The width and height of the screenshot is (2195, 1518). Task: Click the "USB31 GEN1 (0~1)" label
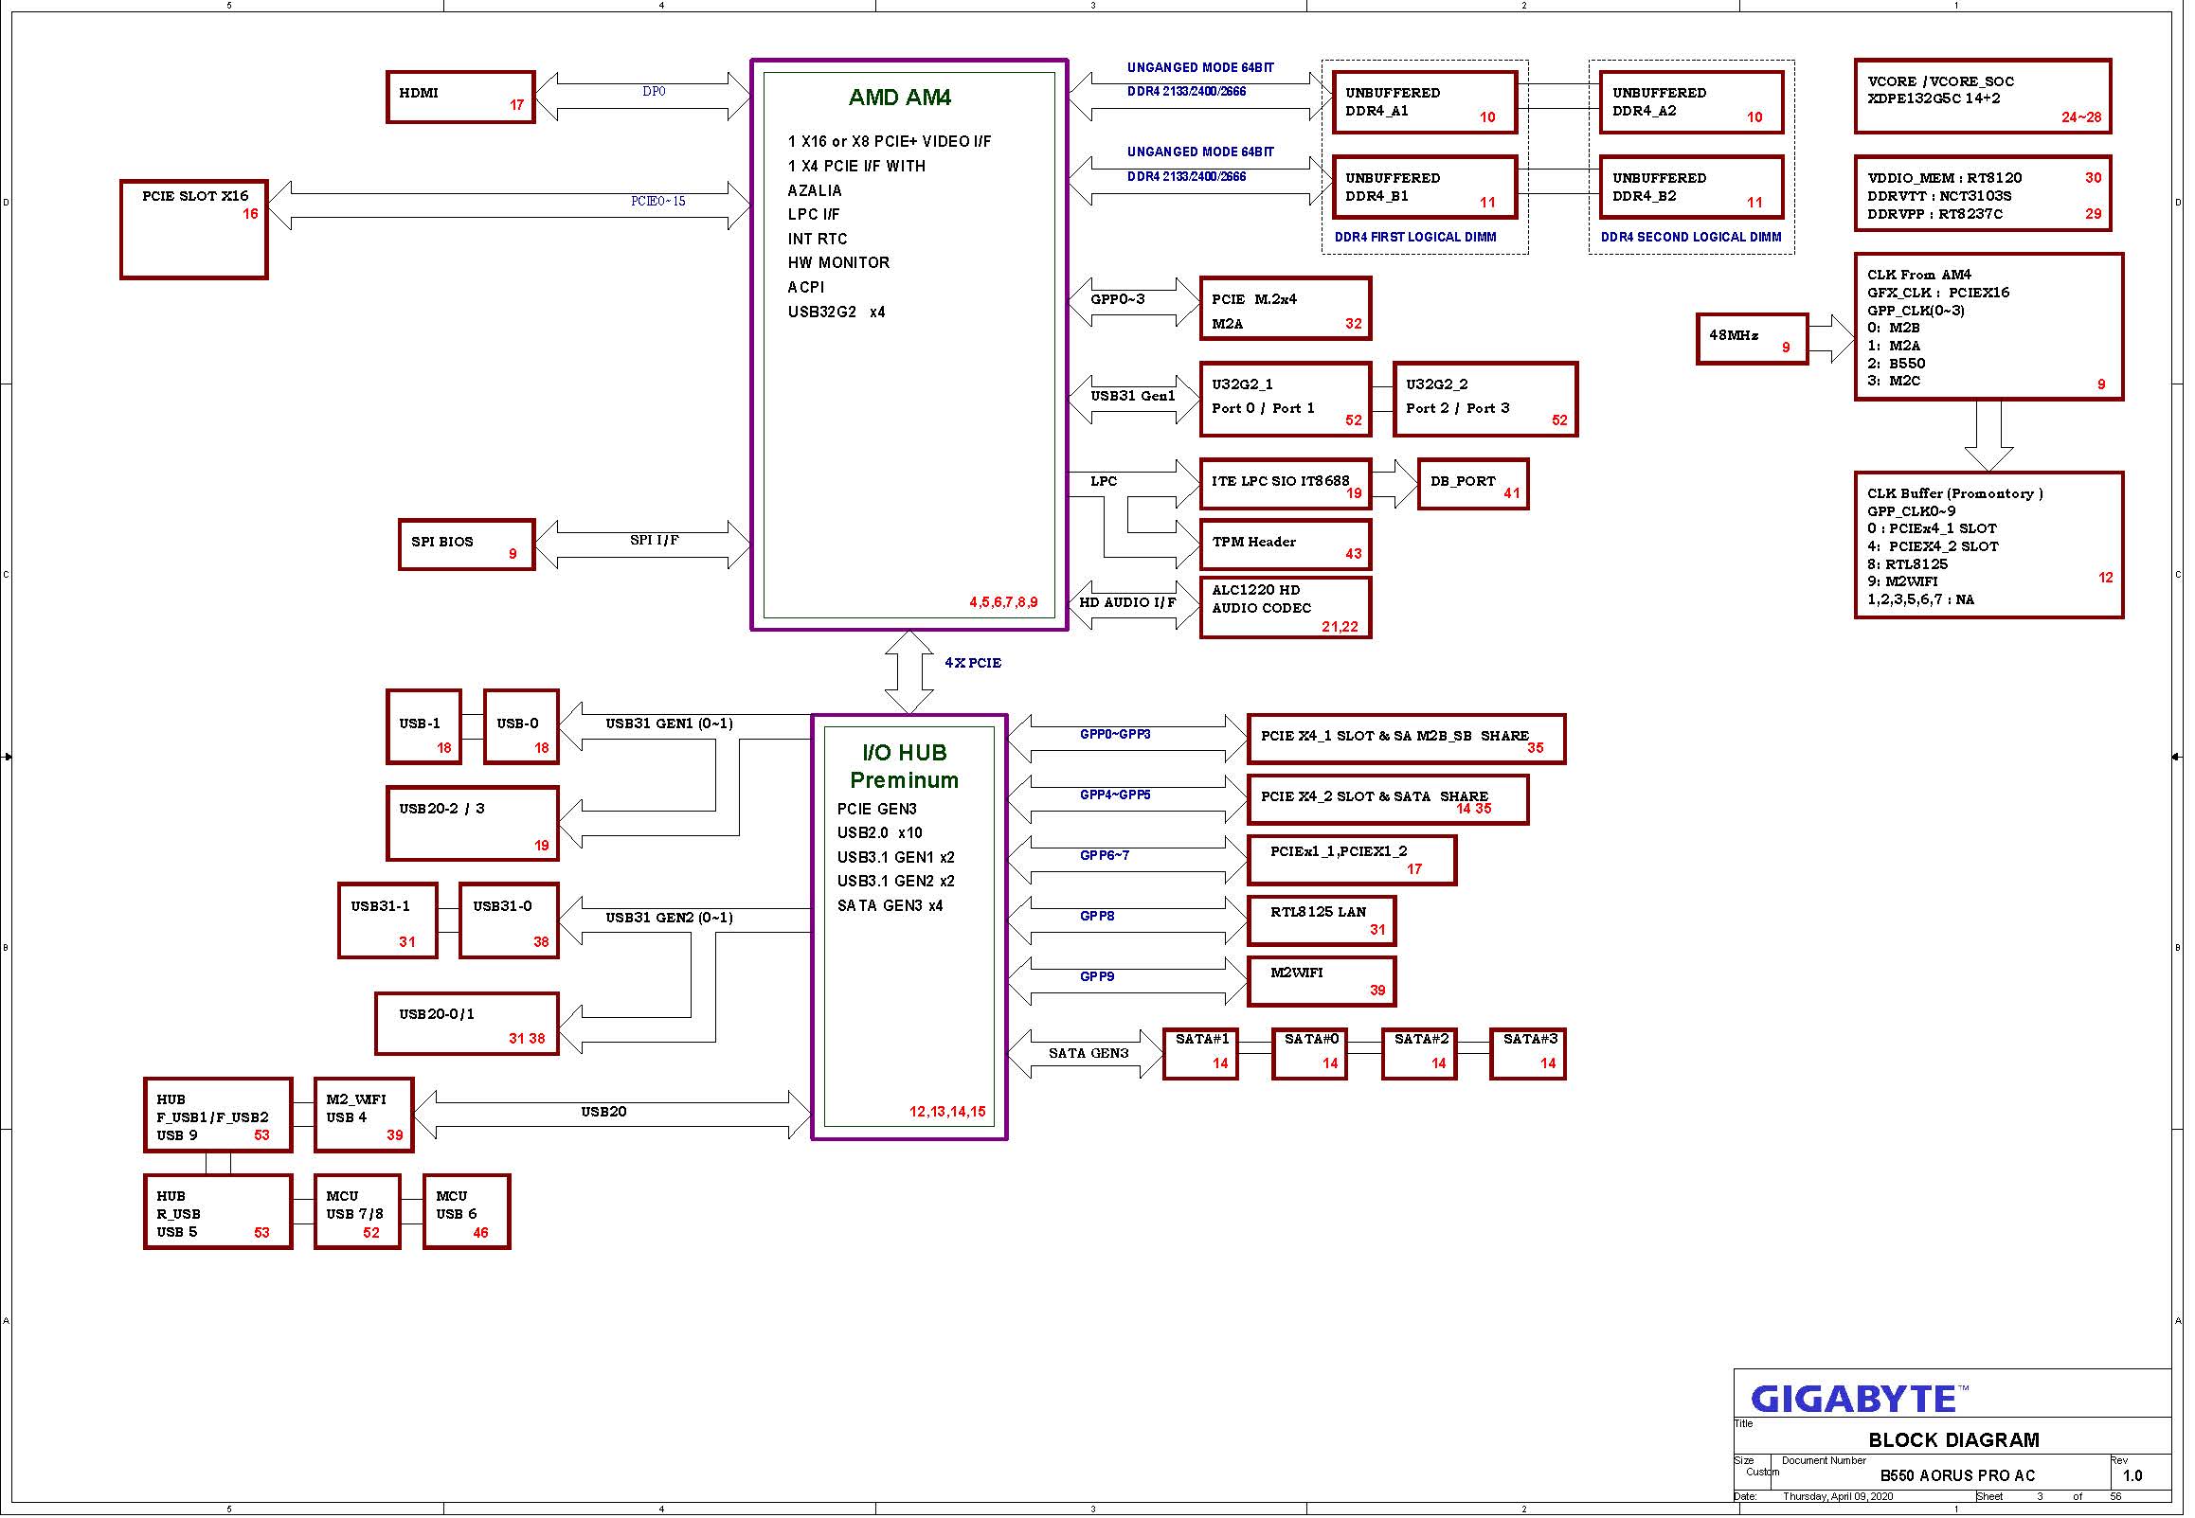[669, 723]
